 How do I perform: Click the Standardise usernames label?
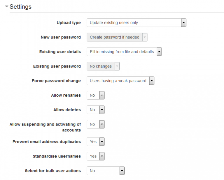(57, 156)
